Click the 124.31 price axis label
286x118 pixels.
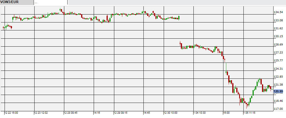278,69
